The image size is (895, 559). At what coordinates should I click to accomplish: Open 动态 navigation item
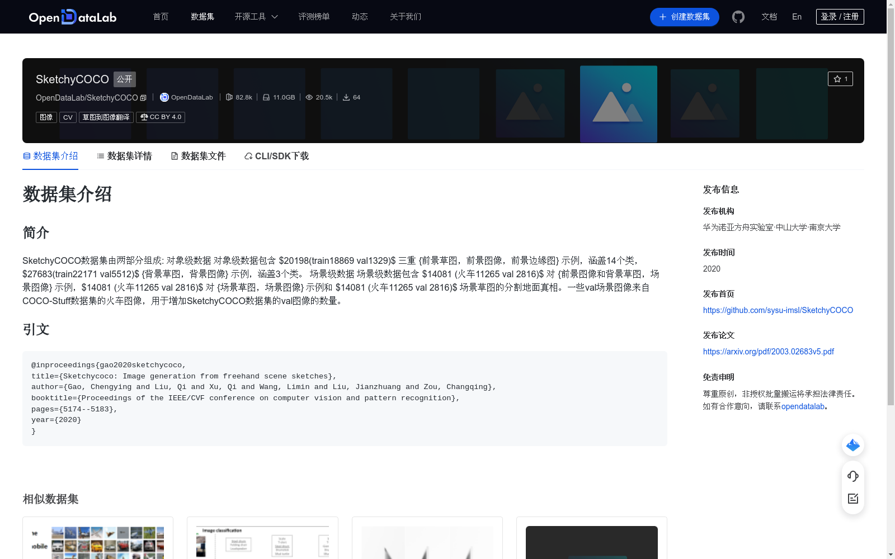pyautogui.click(x=360, y=17)
